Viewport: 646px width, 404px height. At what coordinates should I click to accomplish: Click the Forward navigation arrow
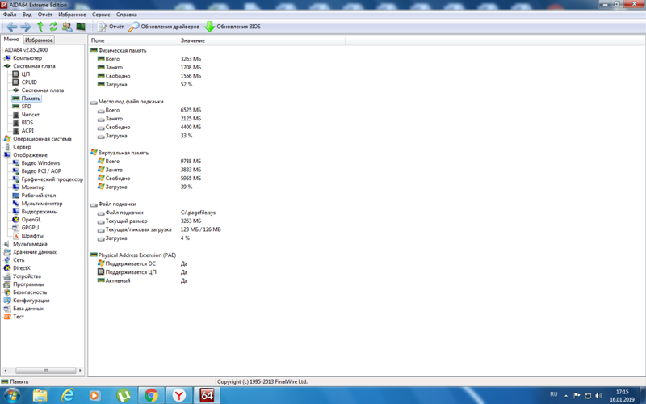pos(26,27)
